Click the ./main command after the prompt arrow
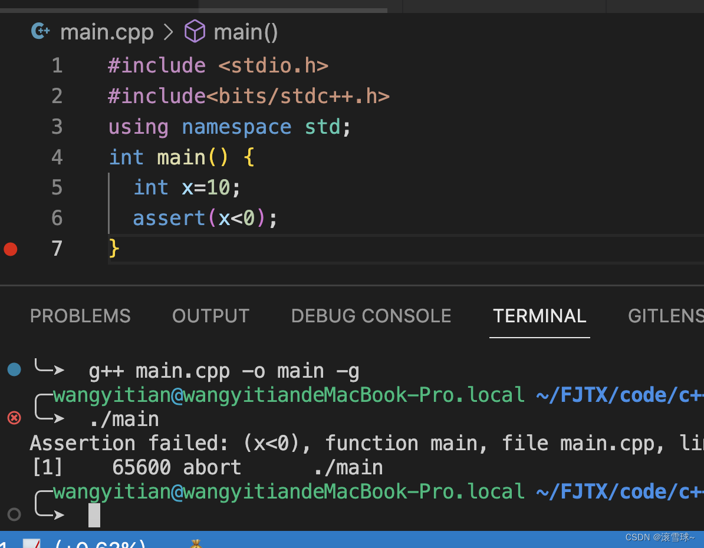This screenshot has height=548, width=704. (124, 420)
